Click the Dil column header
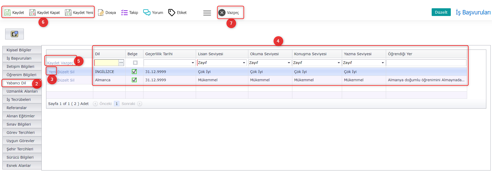Viewport: 492px width, 171px height. click(109, 54)
